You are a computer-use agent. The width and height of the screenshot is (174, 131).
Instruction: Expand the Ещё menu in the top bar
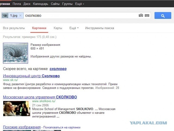(80, 4)
